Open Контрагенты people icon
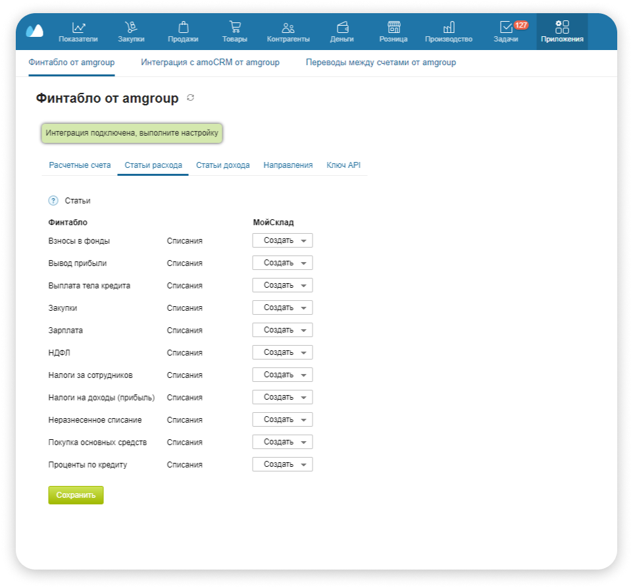633x588 pixels. point(288,28)
